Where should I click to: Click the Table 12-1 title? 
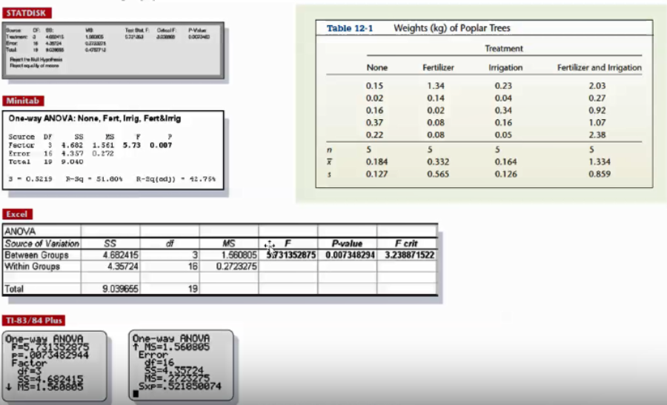(350, 28)
